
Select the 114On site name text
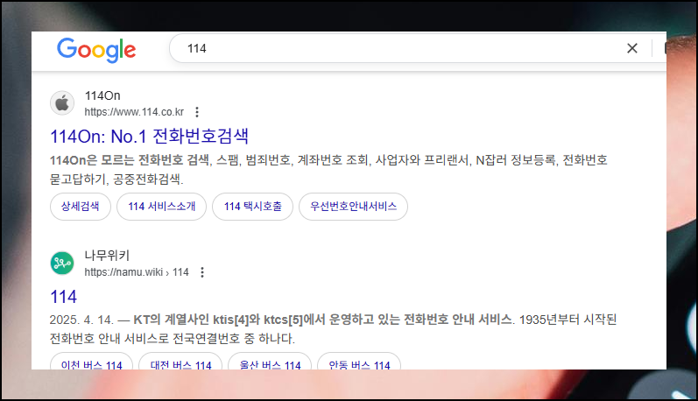(102, 95)
